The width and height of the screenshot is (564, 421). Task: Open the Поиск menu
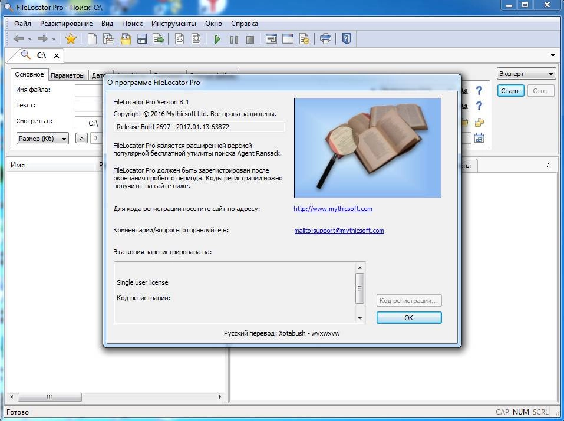pyautogui.click(x=132, y=24)
